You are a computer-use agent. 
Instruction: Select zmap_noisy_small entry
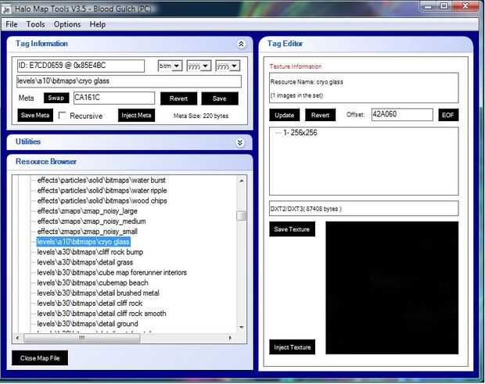pyautogui.click(x=88, y=231)
